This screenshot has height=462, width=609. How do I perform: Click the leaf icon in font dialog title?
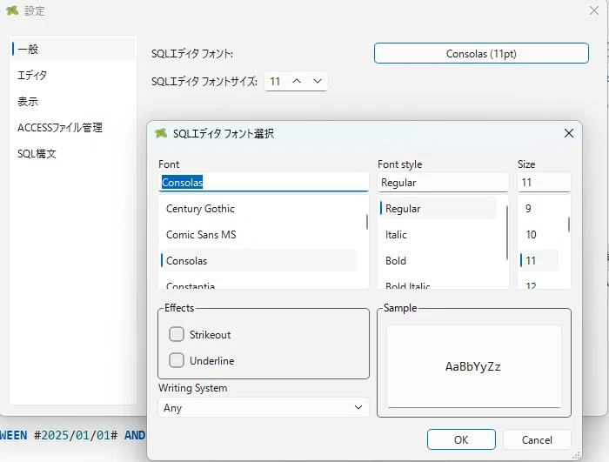[161, 133]
